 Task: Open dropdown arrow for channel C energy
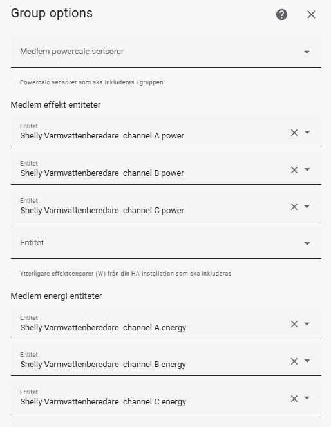pos(307,398)
